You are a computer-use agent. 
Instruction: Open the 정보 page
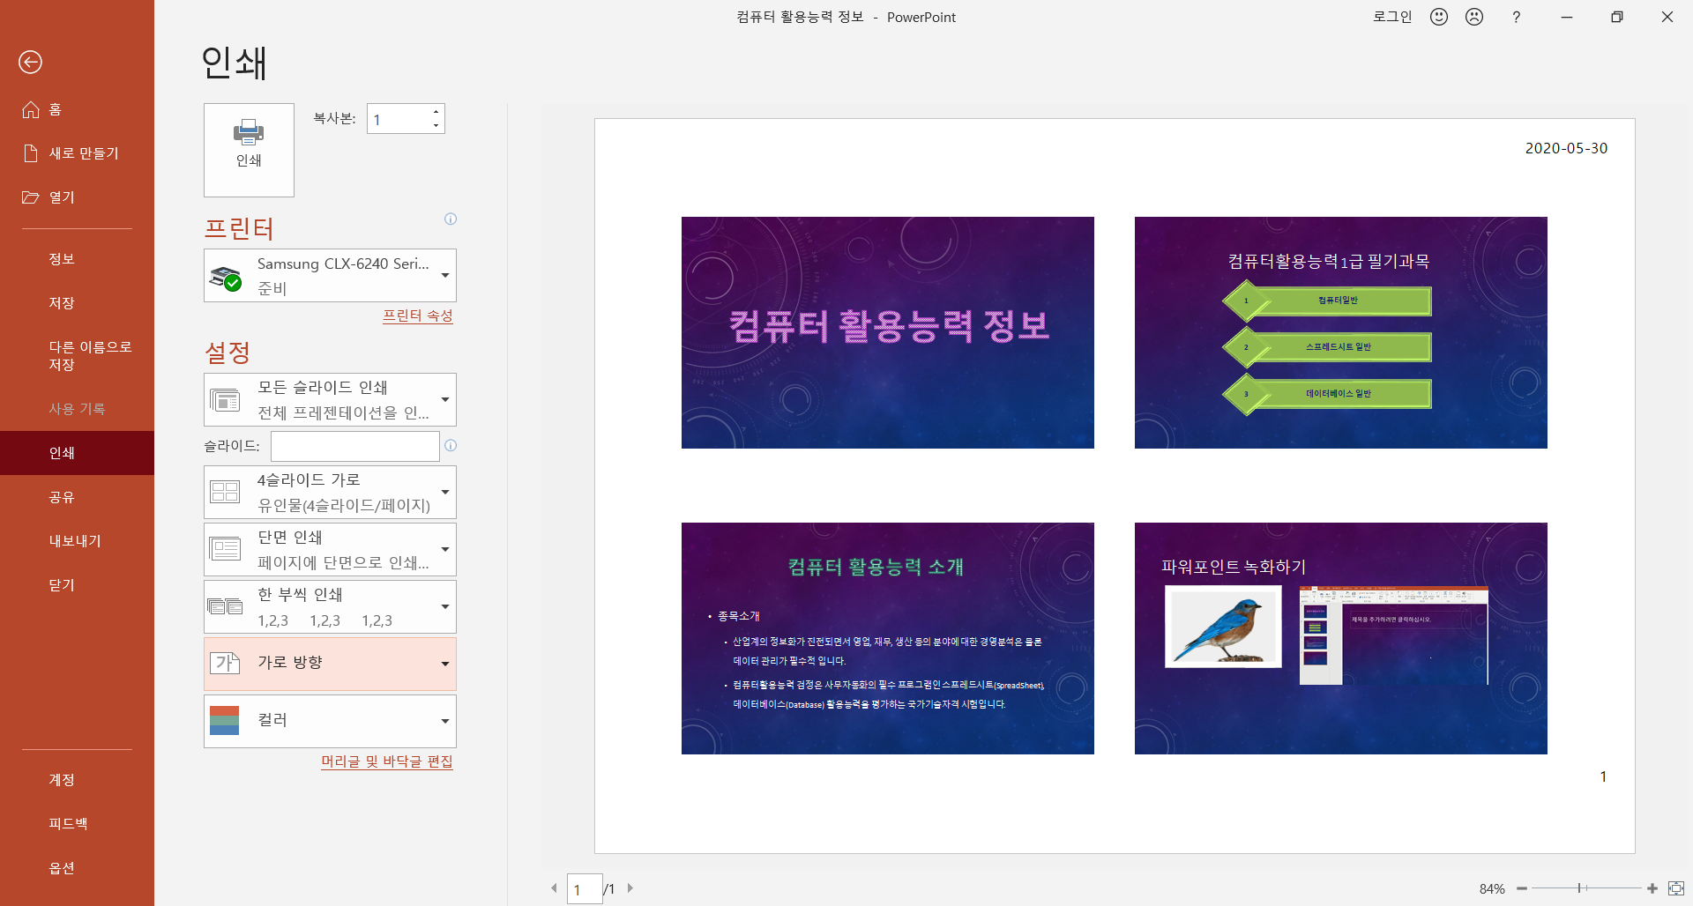tap(77, 259)
